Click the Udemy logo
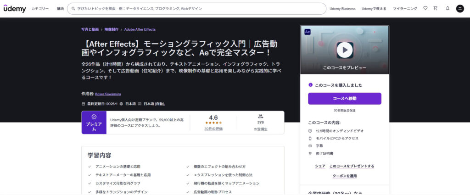This screenshot has width=470, height=195. (15, 8)
